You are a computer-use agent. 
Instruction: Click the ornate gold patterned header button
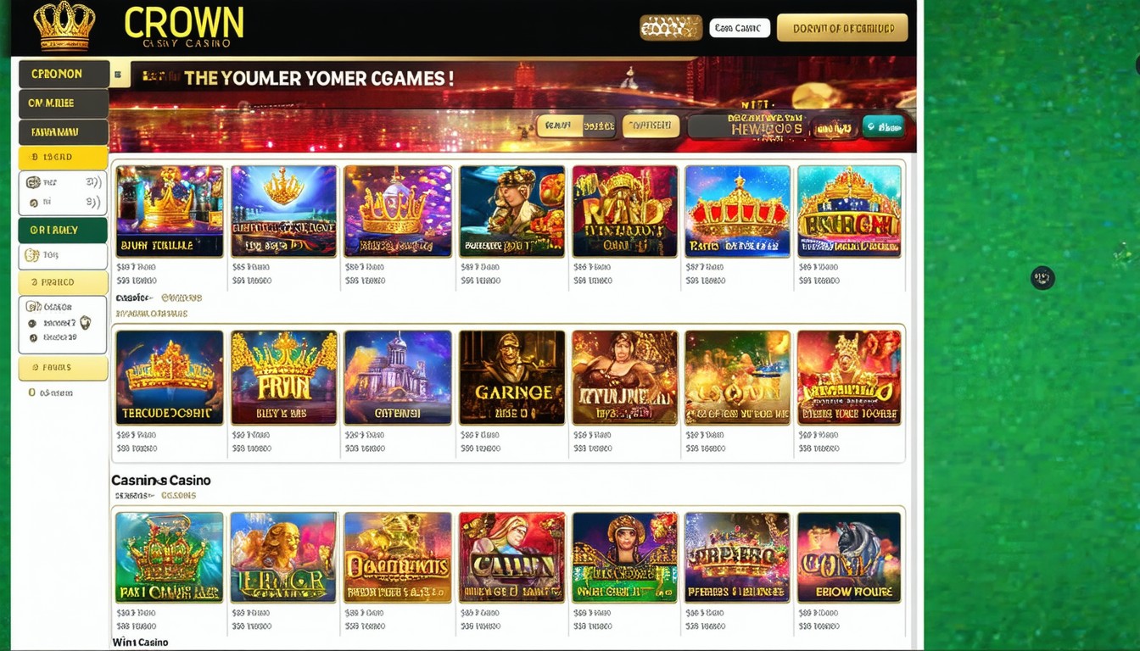671,28
